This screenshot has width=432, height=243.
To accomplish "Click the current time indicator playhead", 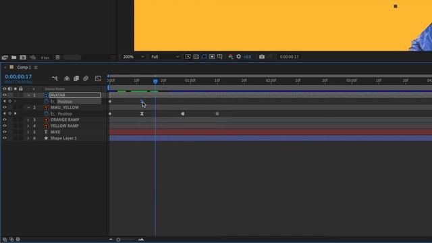I will click(x=155, y=81).
